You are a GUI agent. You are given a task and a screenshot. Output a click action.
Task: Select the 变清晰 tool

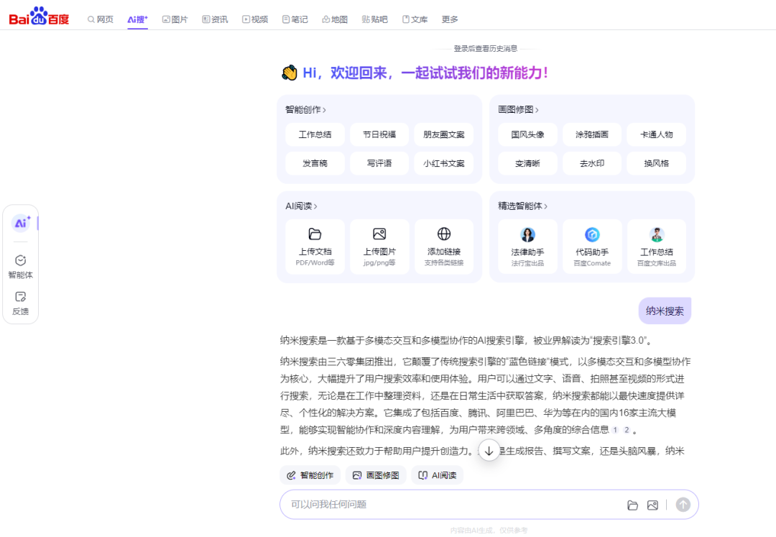[527, 163]
